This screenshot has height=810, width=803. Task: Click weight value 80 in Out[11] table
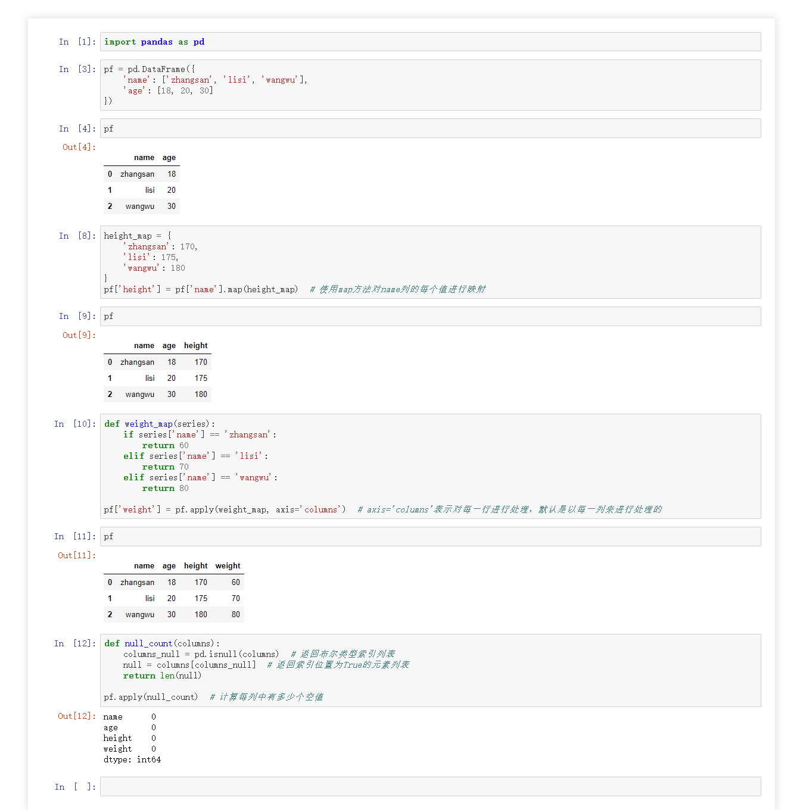(x=236, y=614)
